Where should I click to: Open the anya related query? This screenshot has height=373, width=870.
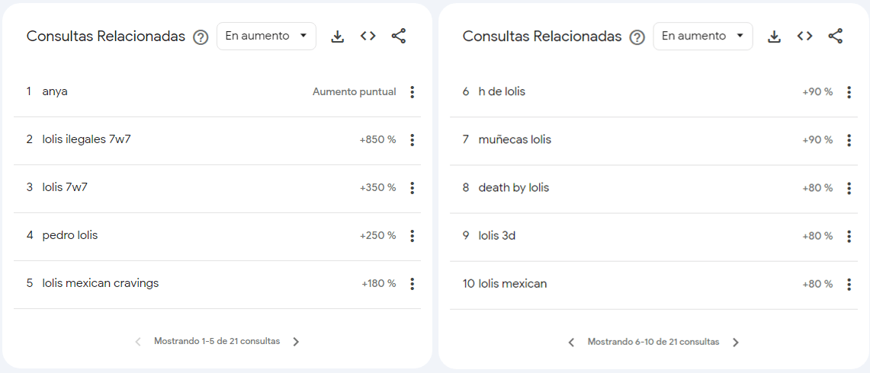(55, 92)
